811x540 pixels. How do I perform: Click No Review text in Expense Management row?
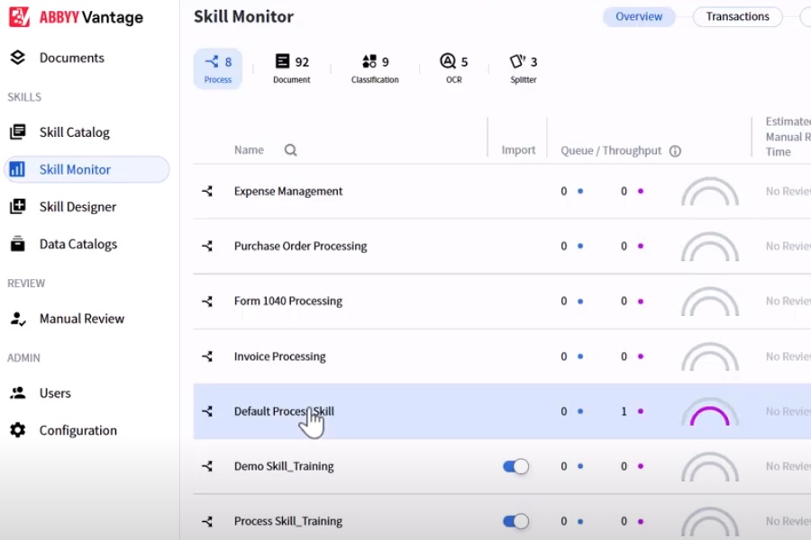(788, 191)
